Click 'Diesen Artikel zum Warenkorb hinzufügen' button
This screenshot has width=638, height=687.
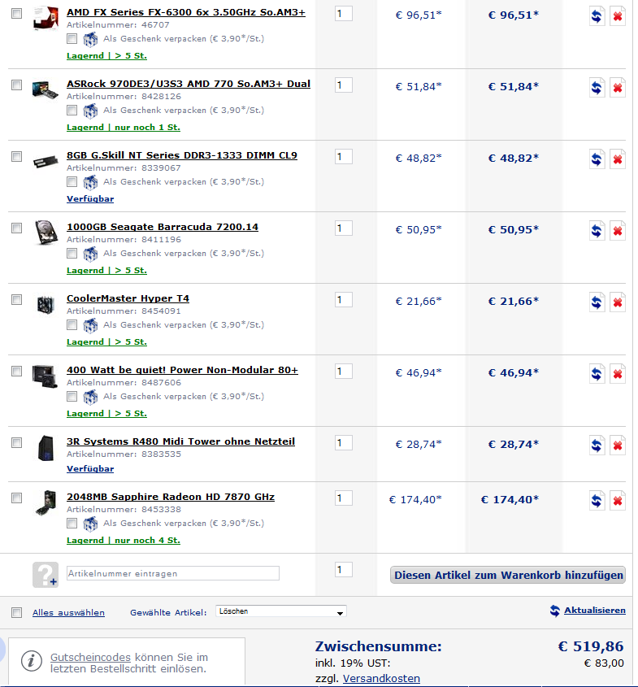tap(507, 575)
